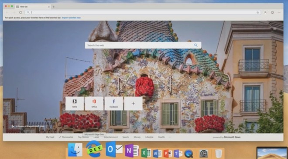This screenshot has width=288, height=159.
Task: Open Personalize in the news bar
Action: [66, 137]
